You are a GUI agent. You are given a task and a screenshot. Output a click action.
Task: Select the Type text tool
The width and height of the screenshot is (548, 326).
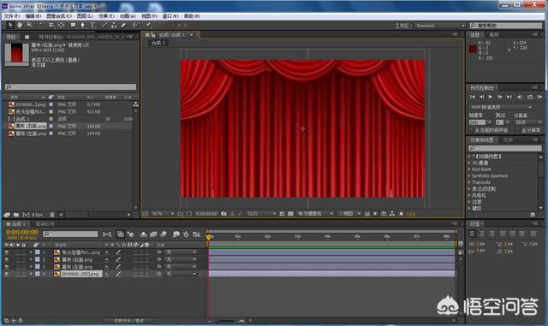point(92,25)
